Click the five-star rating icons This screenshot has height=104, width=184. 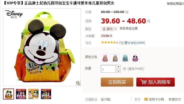tap(108, 42)
